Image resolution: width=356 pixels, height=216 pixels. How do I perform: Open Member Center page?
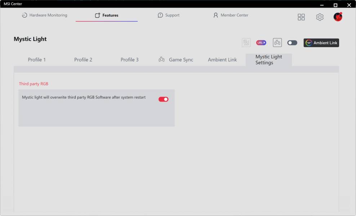point(231,15)
